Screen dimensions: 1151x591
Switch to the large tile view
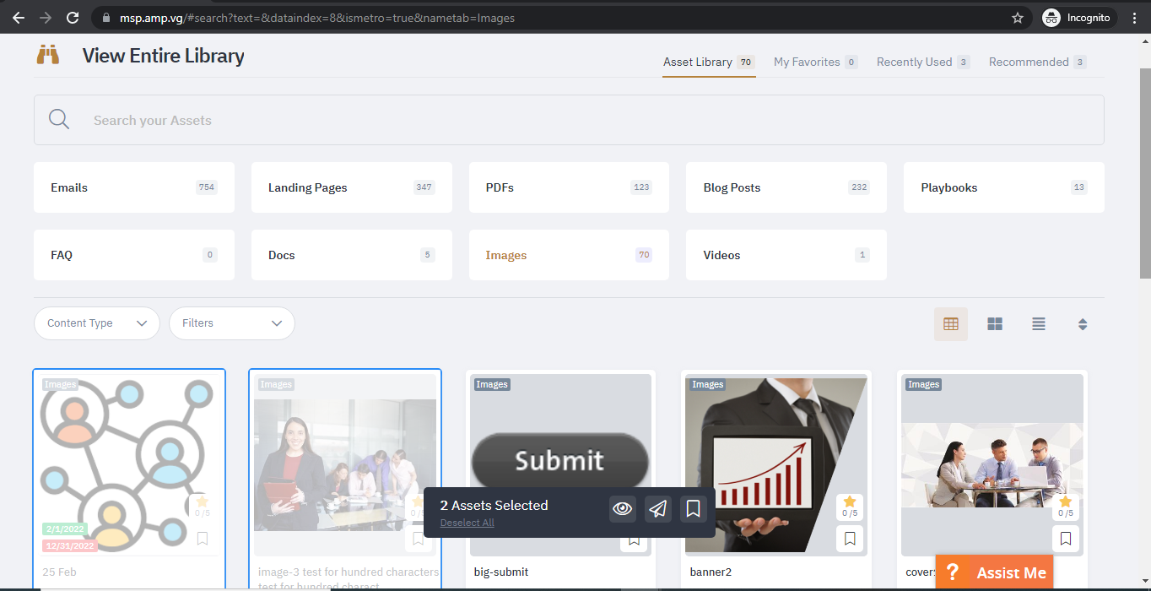pos(995,324)
